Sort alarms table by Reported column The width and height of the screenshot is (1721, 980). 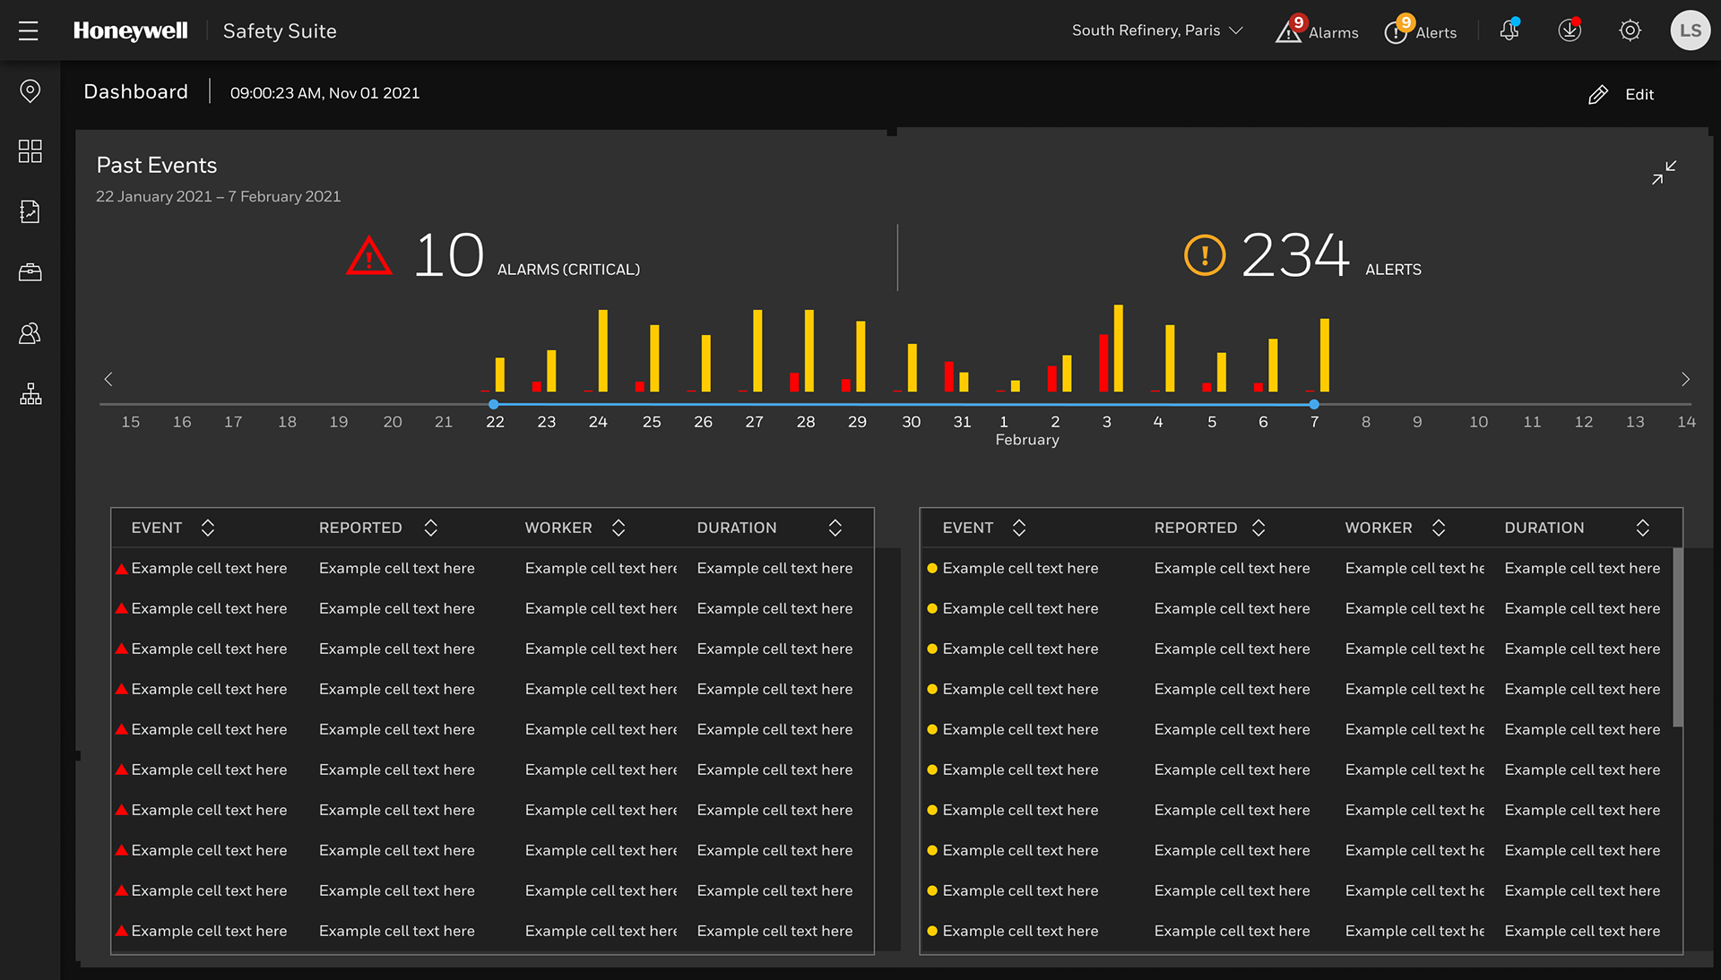[430, 528]
